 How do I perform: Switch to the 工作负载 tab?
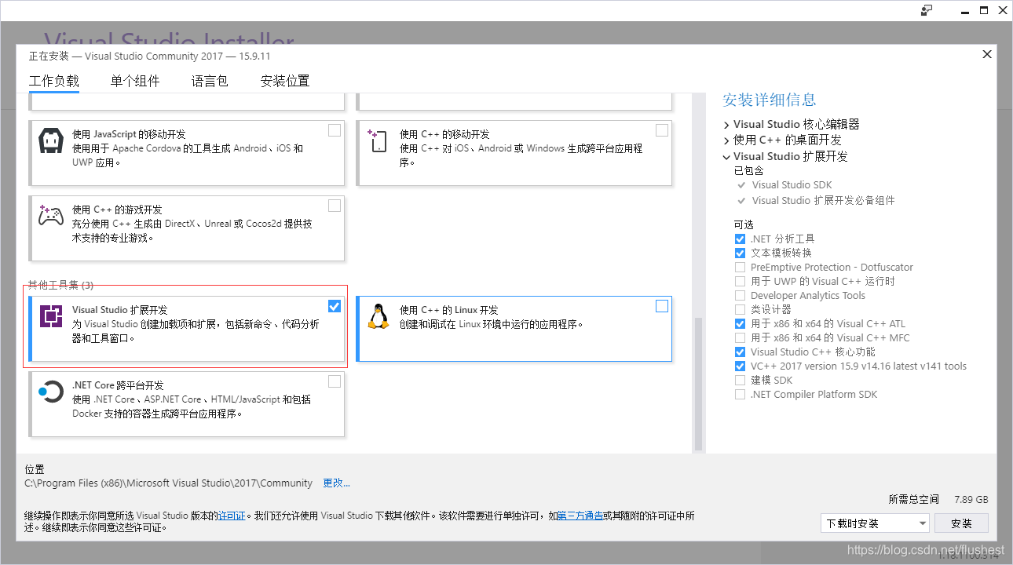54,81
